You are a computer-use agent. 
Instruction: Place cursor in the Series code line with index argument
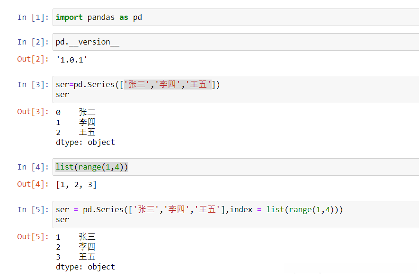(199, 209)
